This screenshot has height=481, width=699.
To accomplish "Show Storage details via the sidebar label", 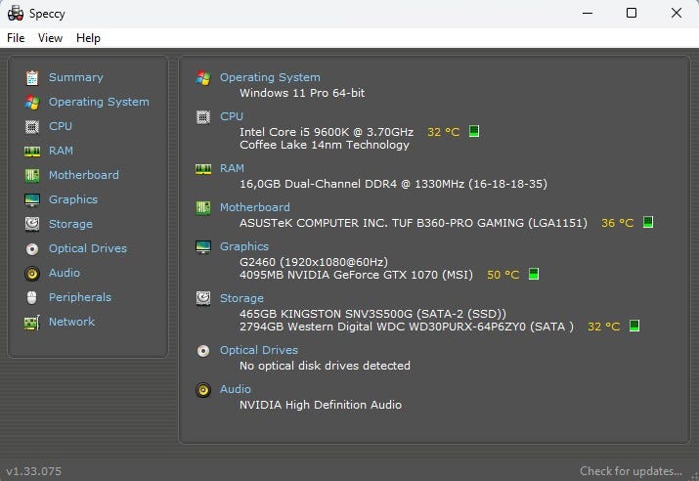I will pos(70,224).
